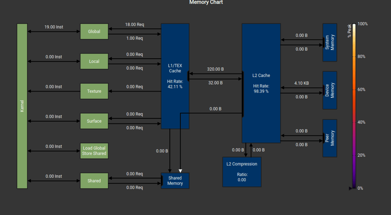Select the Local memory box
This screenshot has width=391, height=215.
pyautogui.click(x=94, y=62)
